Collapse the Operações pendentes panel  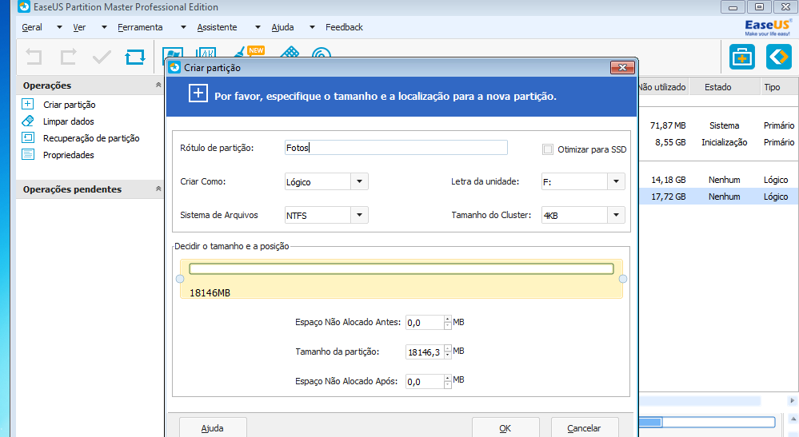tap(158, 189)
